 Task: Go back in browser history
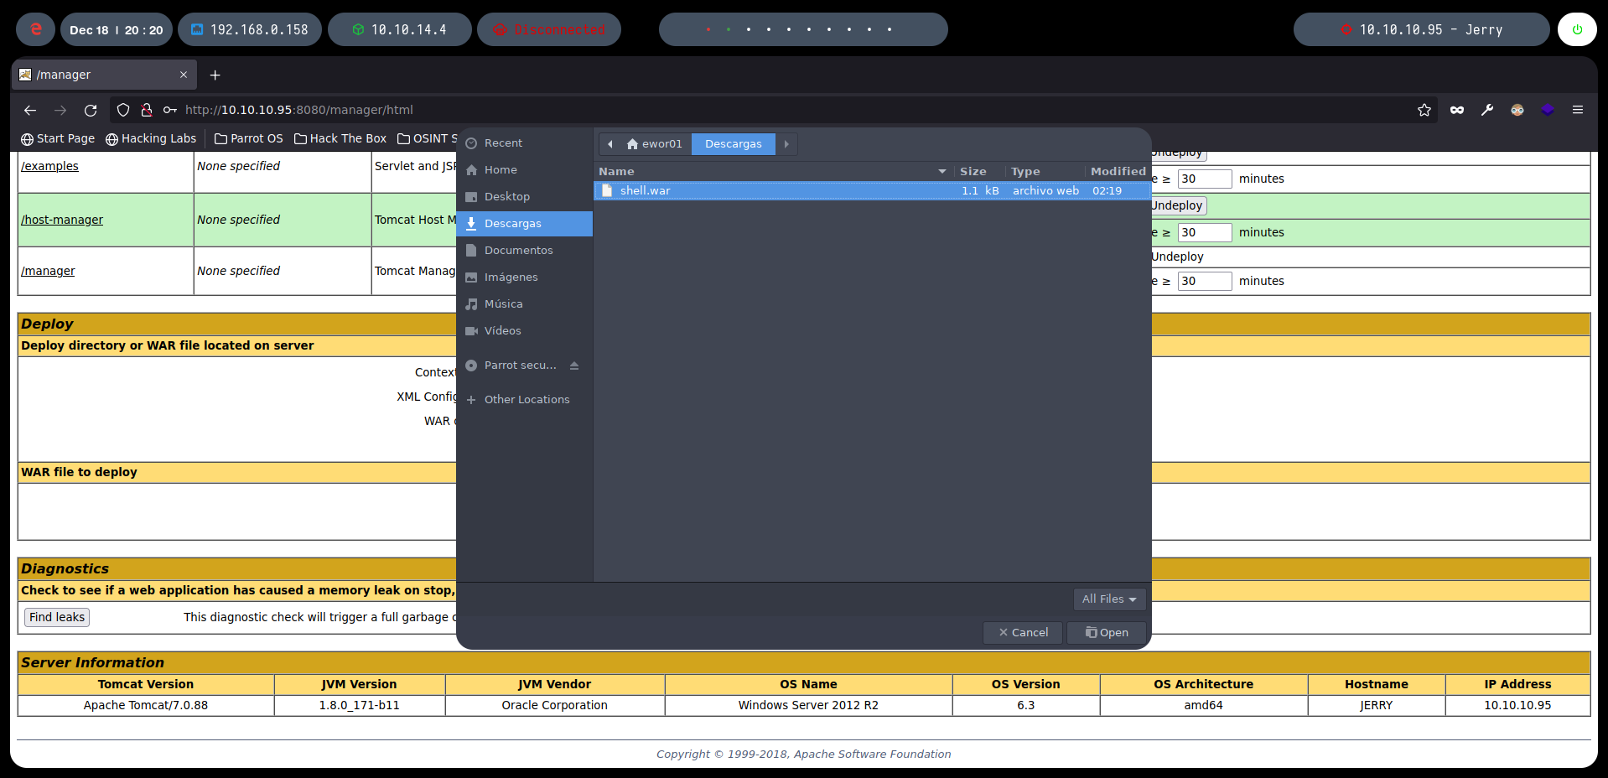click(x=30, y=110)
